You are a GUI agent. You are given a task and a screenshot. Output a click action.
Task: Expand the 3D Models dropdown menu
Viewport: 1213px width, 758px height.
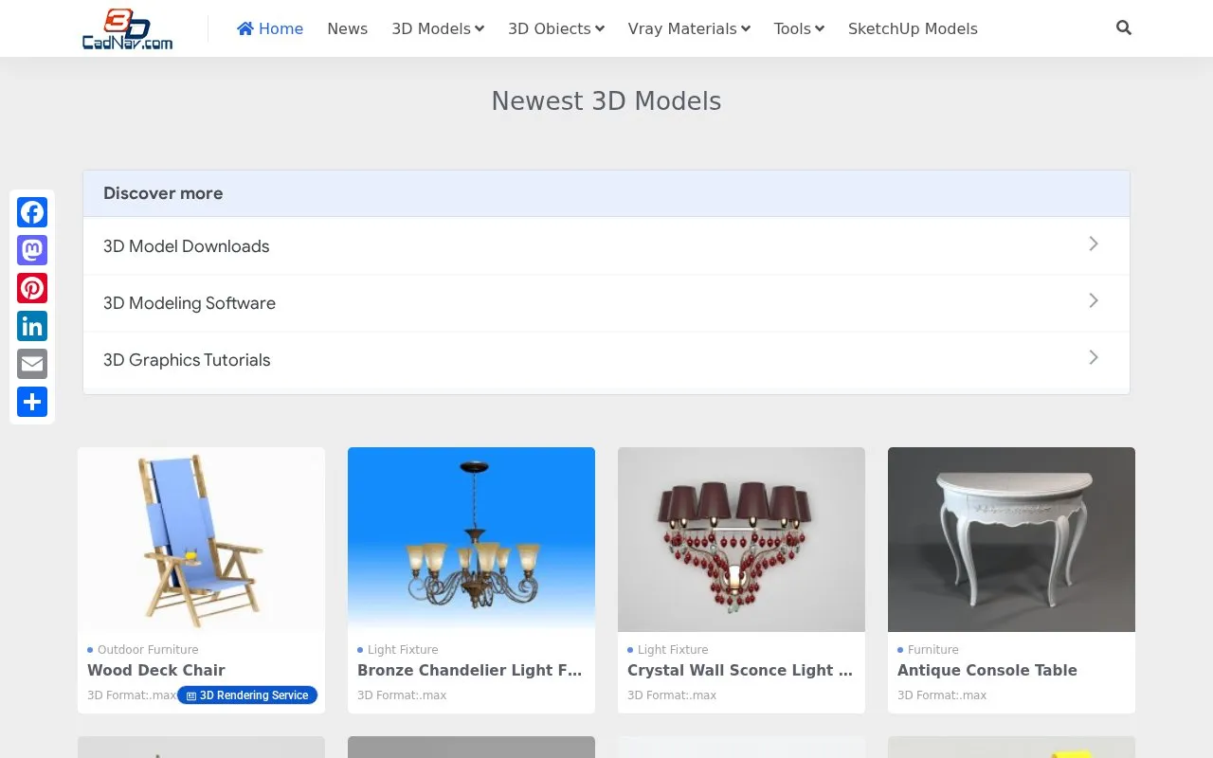coord(438,28)
